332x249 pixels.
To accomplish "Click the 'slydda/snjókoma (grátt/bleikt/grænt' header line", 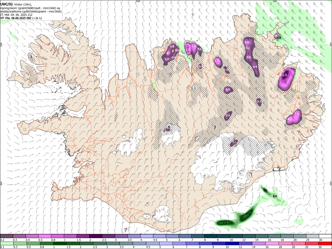I will pyautogui.click(x=31, y=11).
